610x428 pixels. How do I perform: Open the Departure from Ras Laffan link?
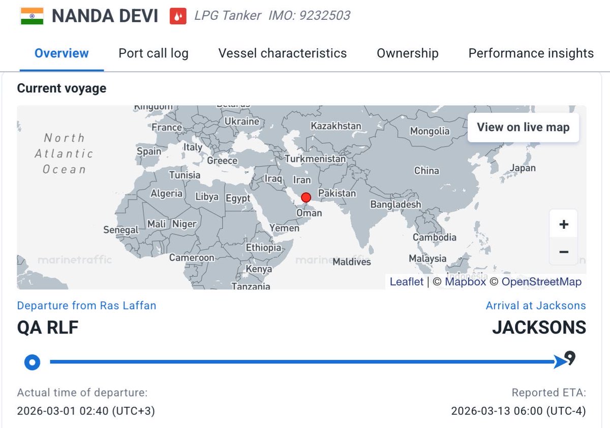pyautogui.click(x=86, y=305)
